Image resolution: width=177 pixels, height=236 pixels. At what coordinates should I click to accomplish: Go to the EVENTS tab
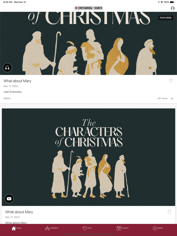coord(123,228)
